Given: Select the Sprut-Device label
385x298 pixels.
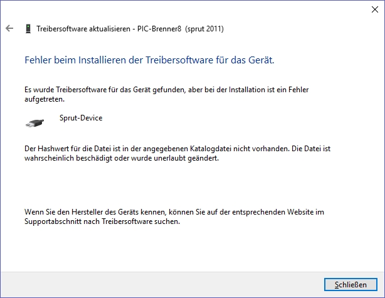Looking at the screenshot, I should (81, 118).
